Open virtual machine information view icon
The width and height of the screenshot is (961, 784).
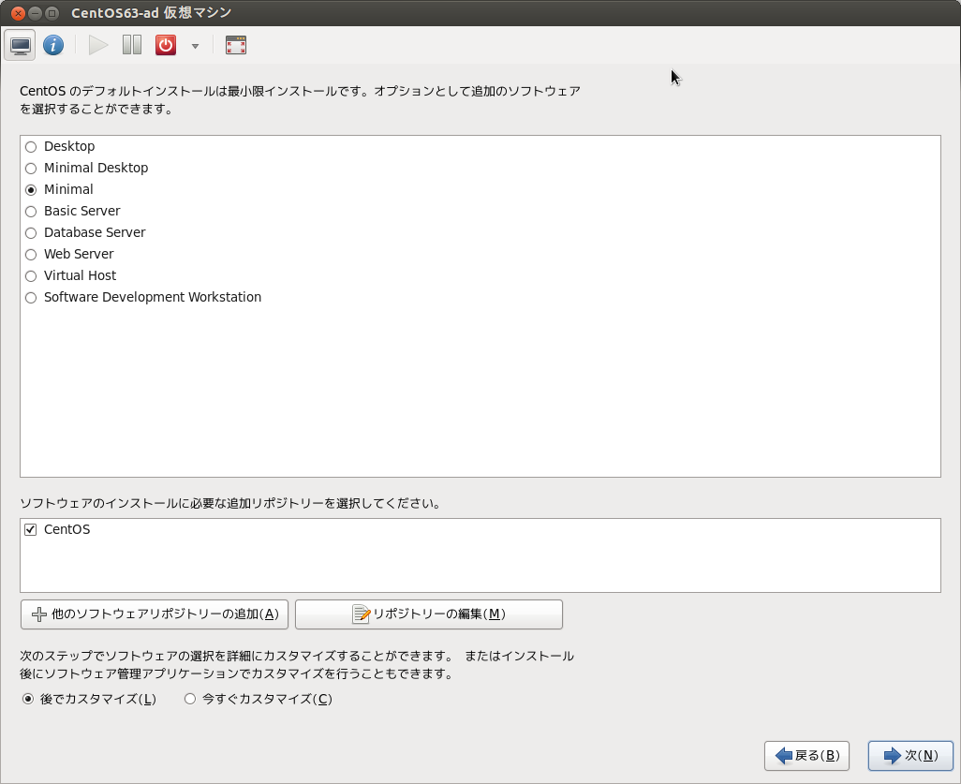[x=53, y=44]
